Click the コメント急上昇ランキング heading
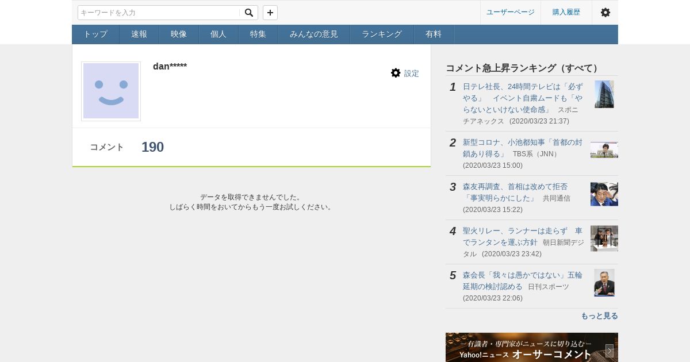 pos(523,68)
